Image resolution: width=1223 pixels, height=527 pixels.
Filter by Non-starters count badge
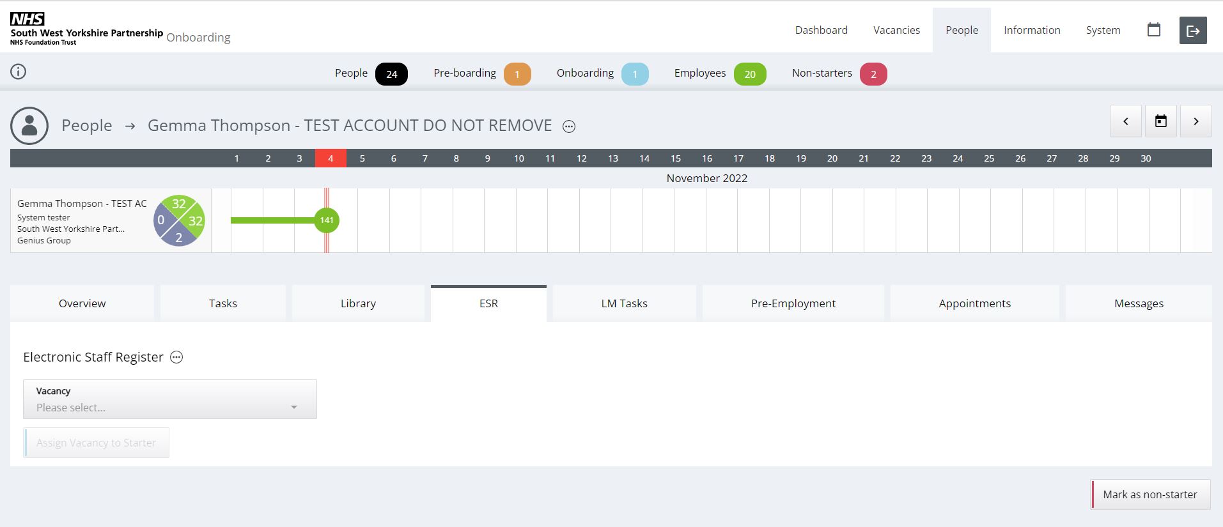coord(873,74)
